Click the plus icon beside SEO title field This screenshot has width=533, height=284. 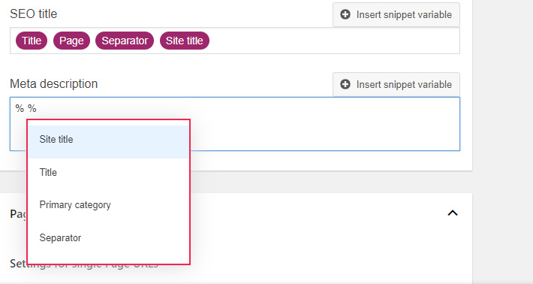(x=345, y=14)
